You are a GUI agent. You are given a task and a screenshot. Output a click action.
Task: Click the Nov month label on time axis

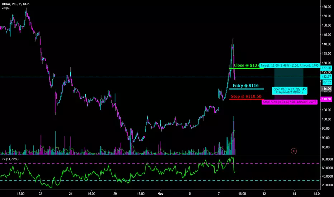click(x=161, y=193)
